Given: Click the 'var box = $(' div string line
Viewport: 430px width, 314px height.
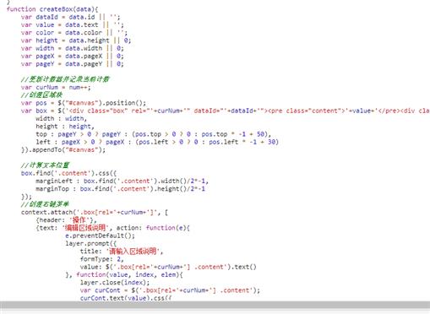Looking at the screenshot, I should [x=226, y=111].
